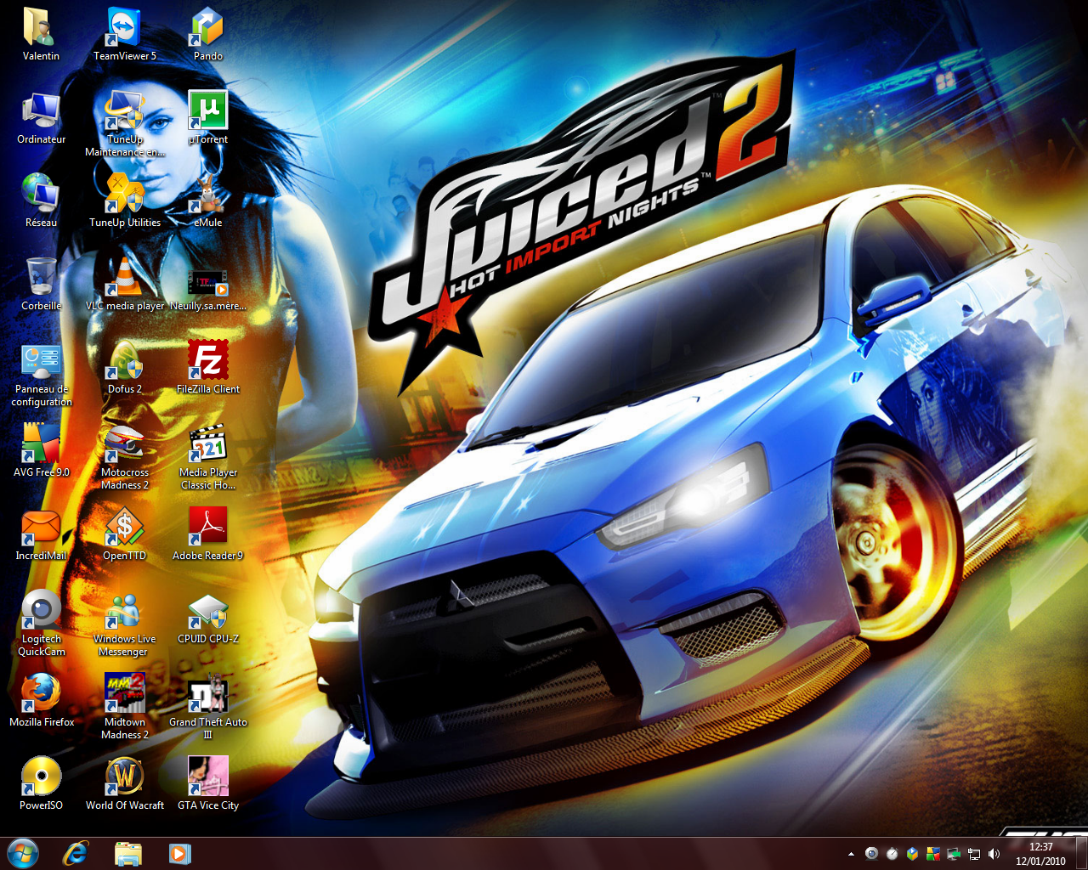Launch the PowerISO shortcut

coord(41,783)
